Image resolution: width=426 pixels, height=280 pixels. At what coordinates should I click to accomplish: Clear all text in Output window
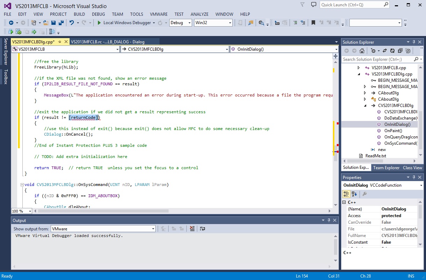tap(192, 229)
